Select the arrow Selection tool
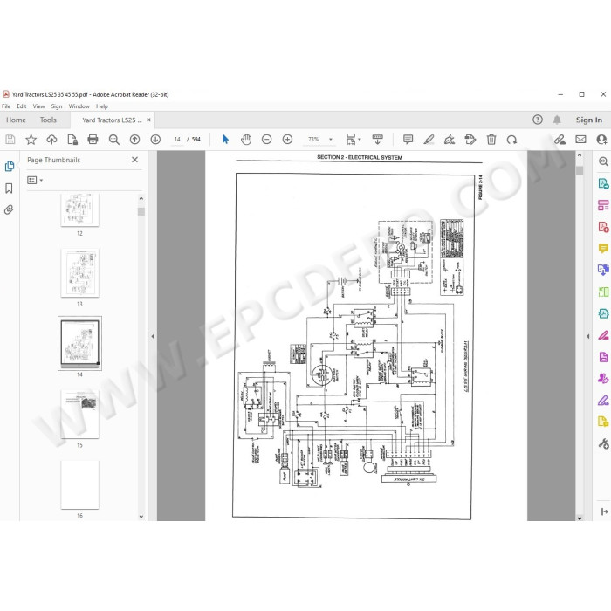Image resolution: width=611 pixels, height=611 pixels. pos(225,139)
